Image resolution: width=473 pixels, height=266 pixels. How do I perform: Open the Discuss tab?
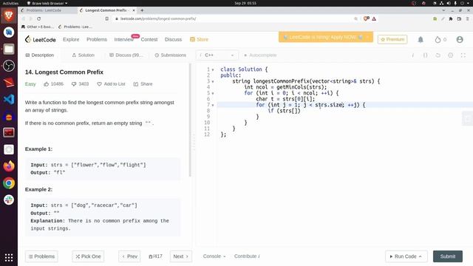pyautogui.click(x=126, y=55)
